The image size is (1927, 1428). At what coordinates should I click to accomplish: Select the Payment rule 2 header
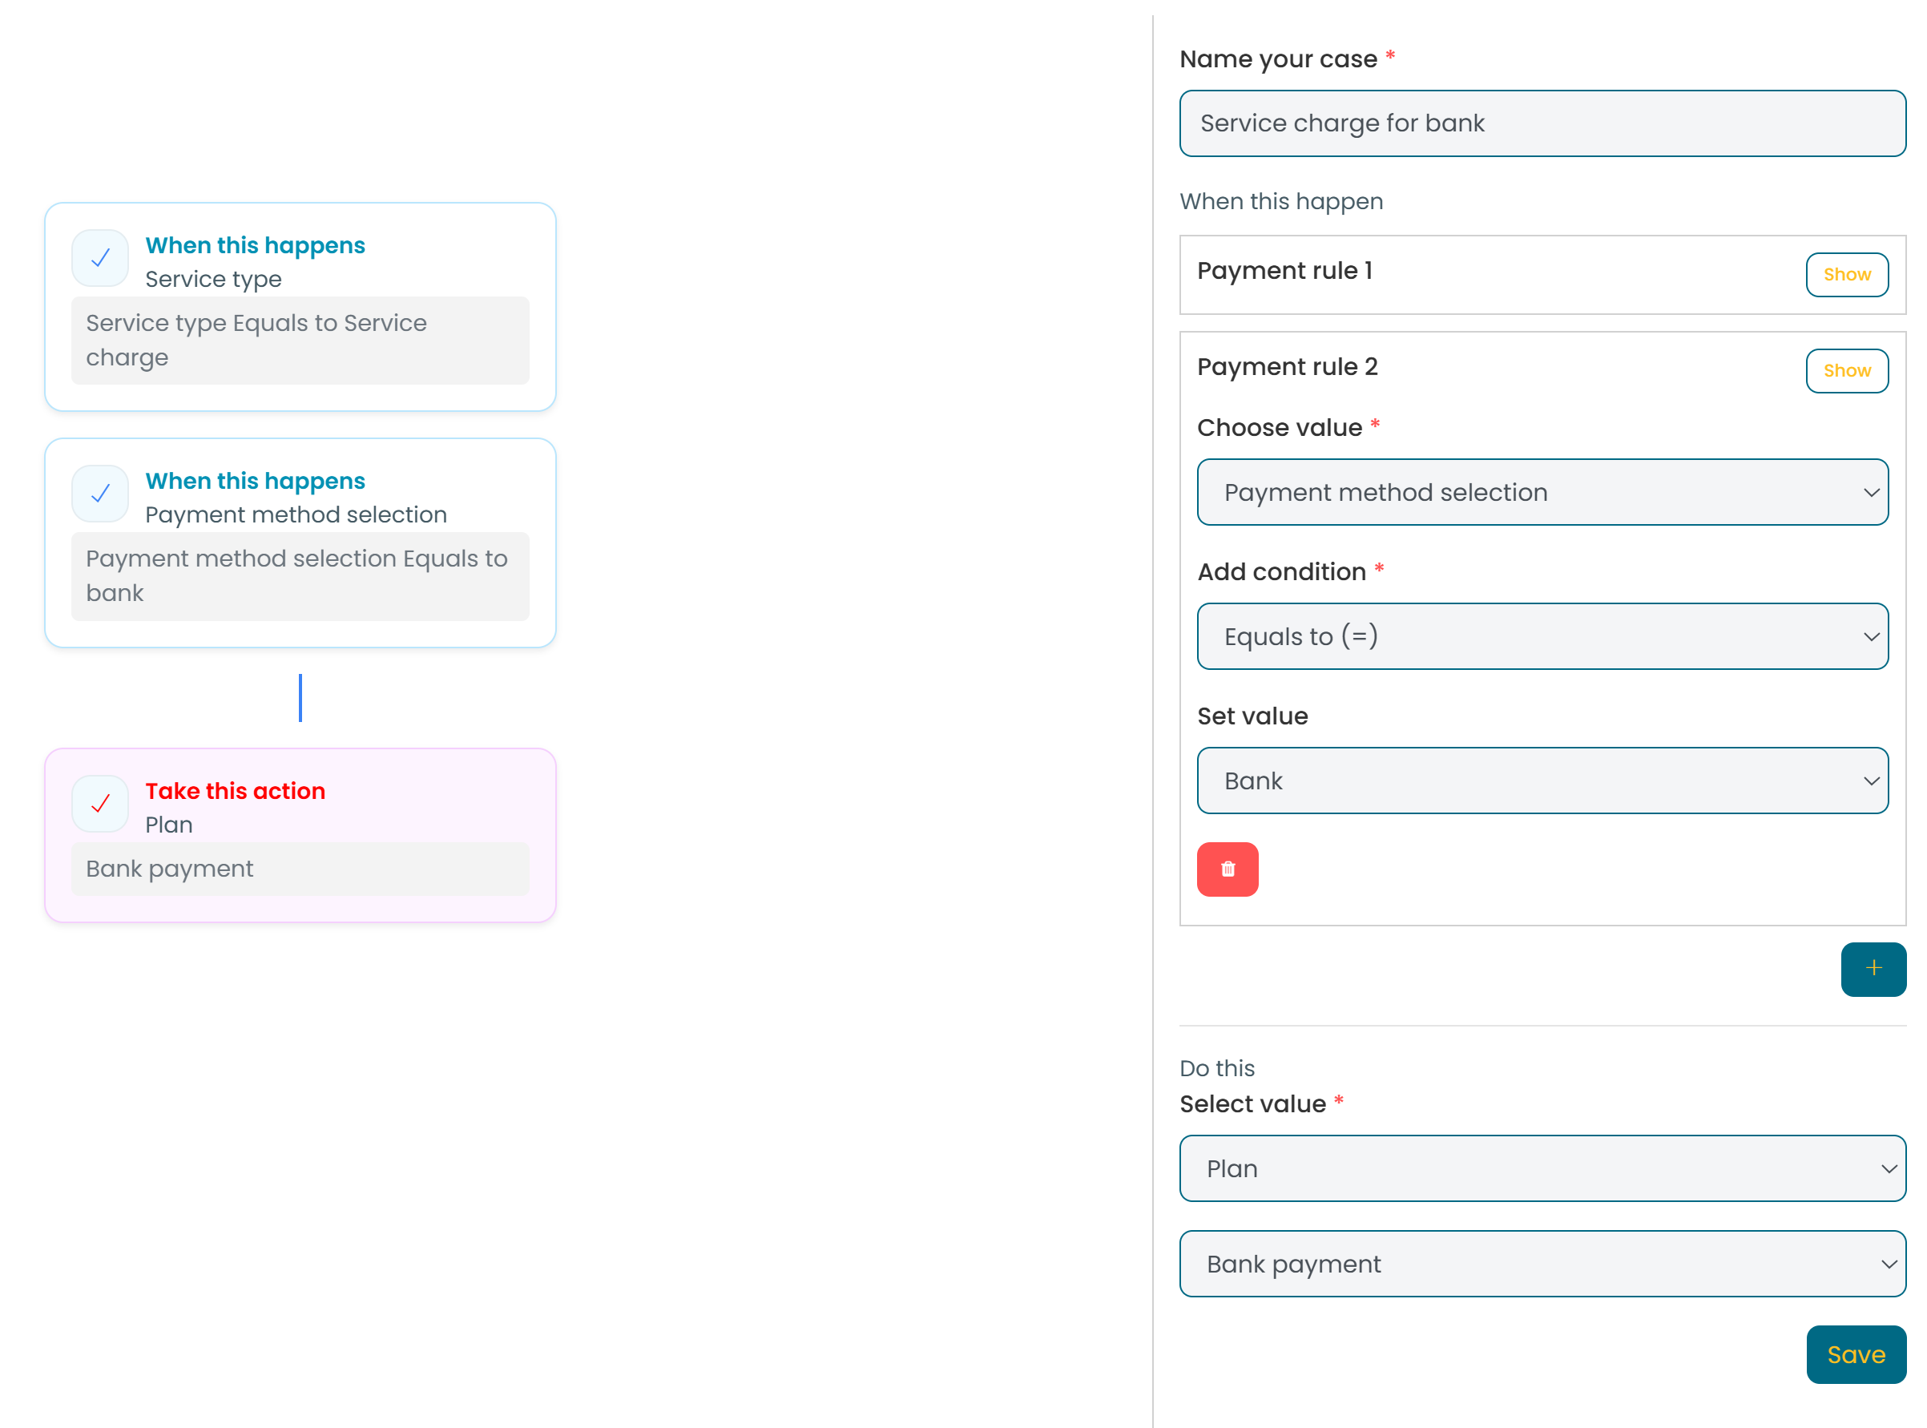point(1288,366)
